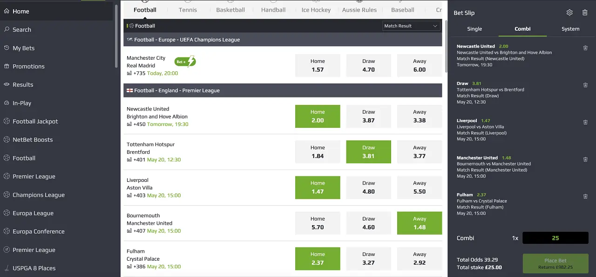
Task: Expand +735 more markets for Manchester City
Action: [x=139, y=73]
